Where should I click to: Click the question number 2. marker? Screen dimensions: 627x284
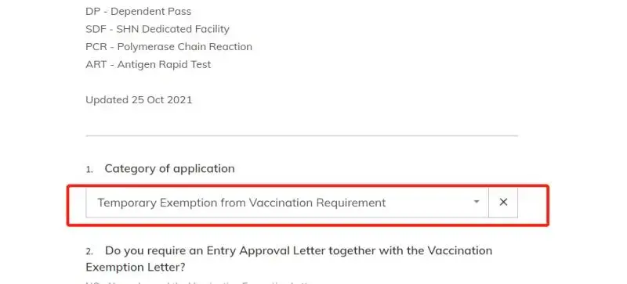(89, 252)
